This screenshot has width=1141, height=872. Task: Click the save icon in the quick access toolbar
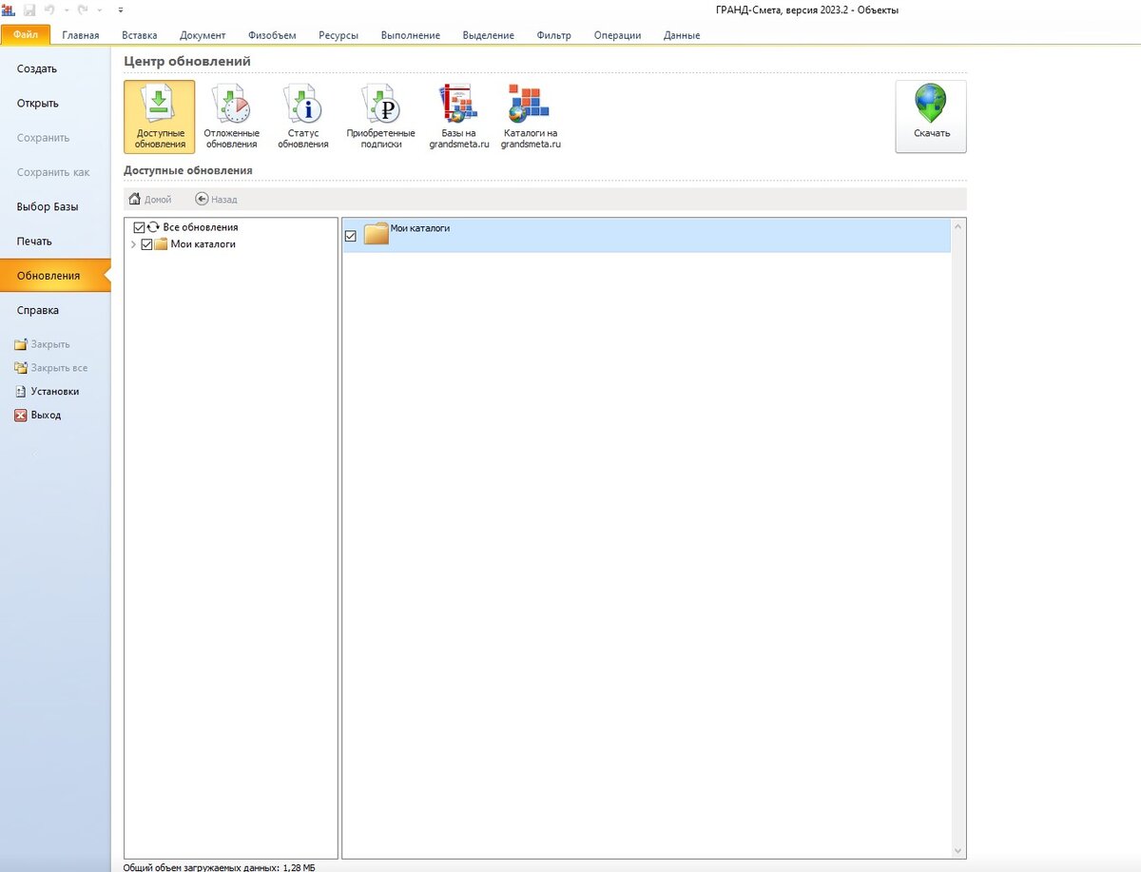pos(29,10)
